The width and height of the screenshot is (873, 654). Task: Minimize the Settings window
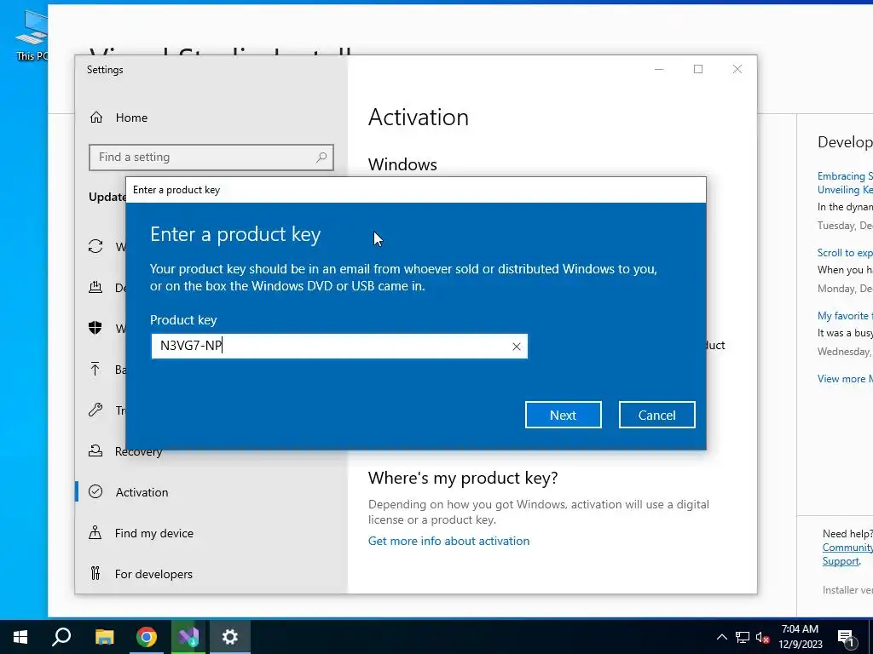659,69
